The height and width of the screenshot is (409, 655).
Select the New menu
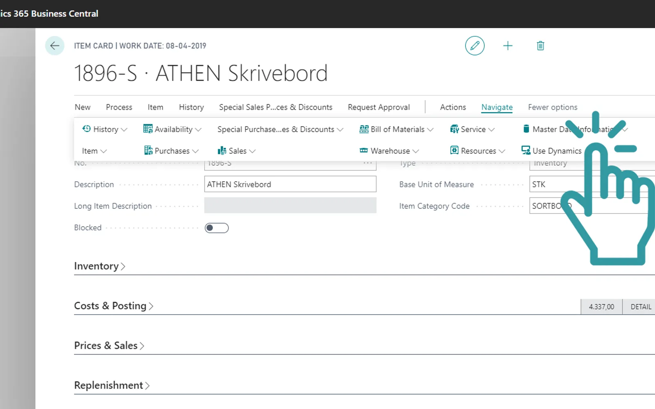(83, 107)
